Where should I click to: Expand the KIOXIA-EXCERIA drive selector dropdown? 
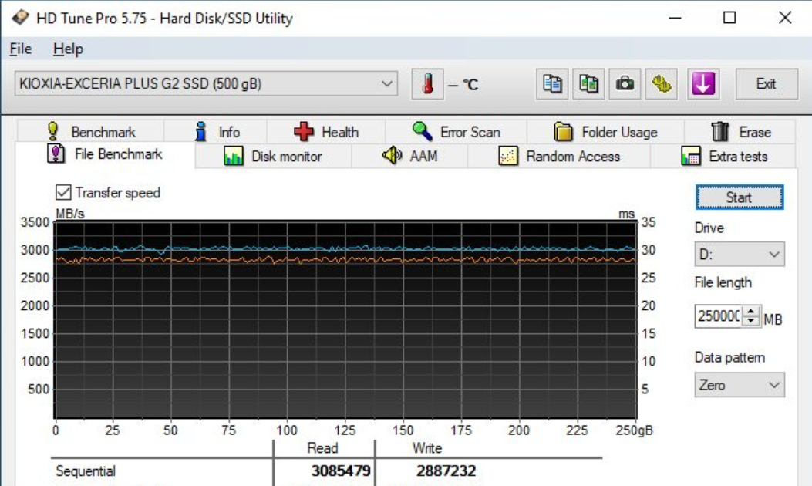pos(206,83)
